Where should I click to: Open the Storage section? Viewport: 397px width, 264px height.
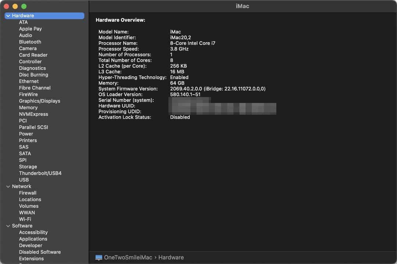(28, 167)
